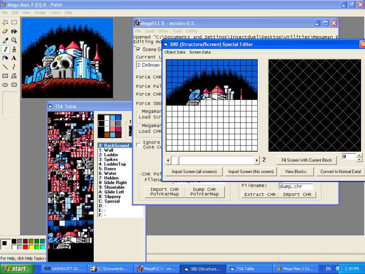The width and height of the screenshot is (365, 274).
Task: Select the Line tool in Paint
Action: coord(5,67)
